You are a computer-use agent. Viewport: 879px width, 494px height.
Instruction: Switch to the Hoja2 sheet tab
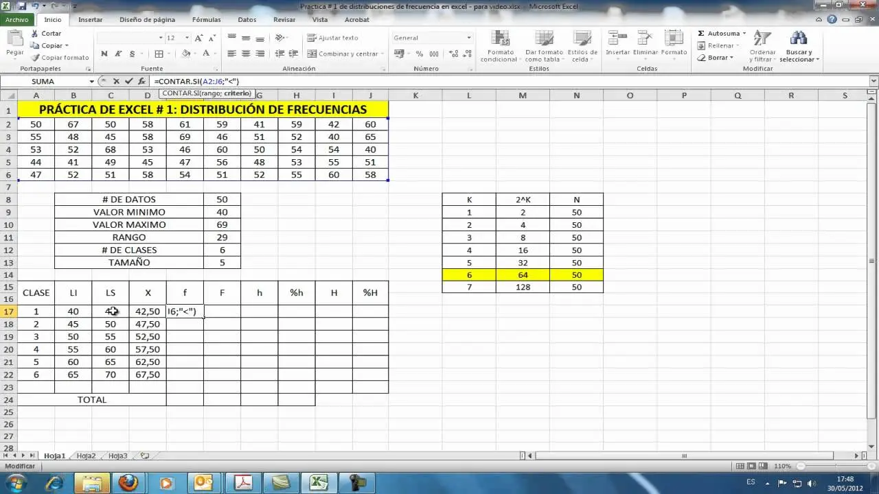[x=86, y=455]
